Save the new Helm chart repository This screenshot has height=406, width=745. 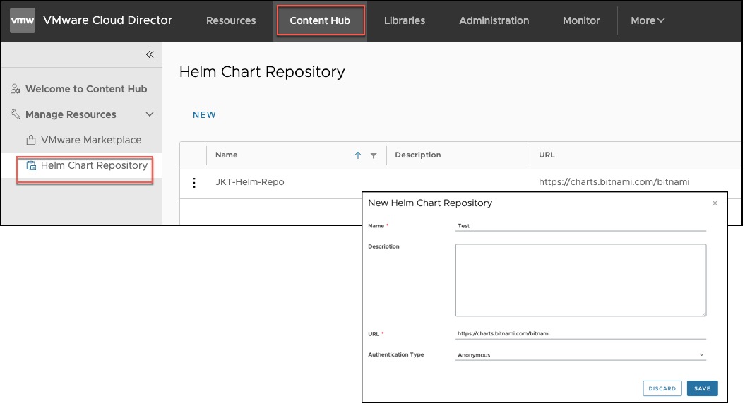[702, 388]
